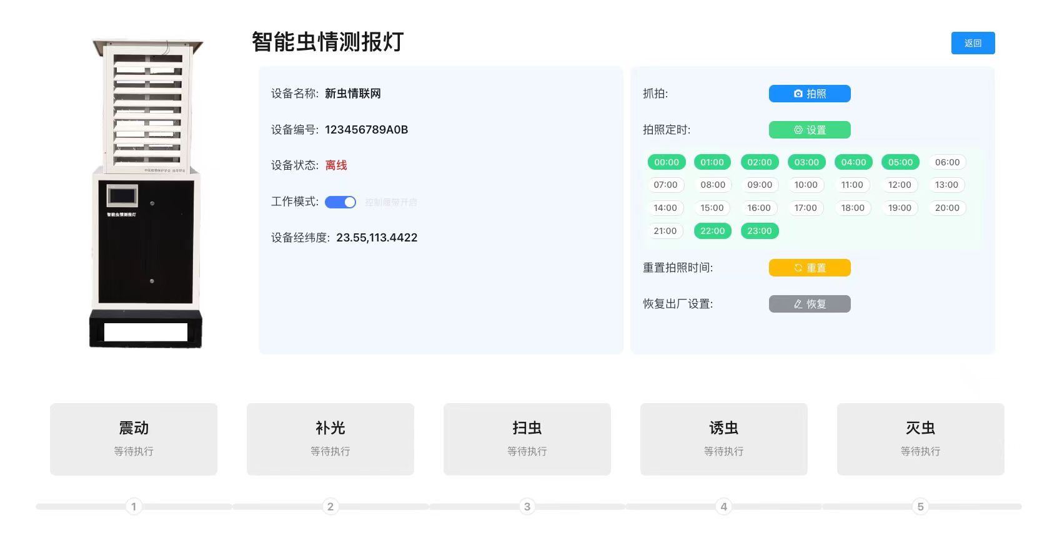Click the yellow 重置 button
This screenshot has height=536, width=1037.
[810, 268]
